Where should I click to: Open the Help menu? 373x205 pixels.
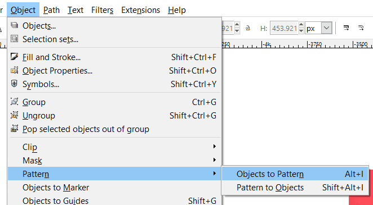(x=177, y=10)
